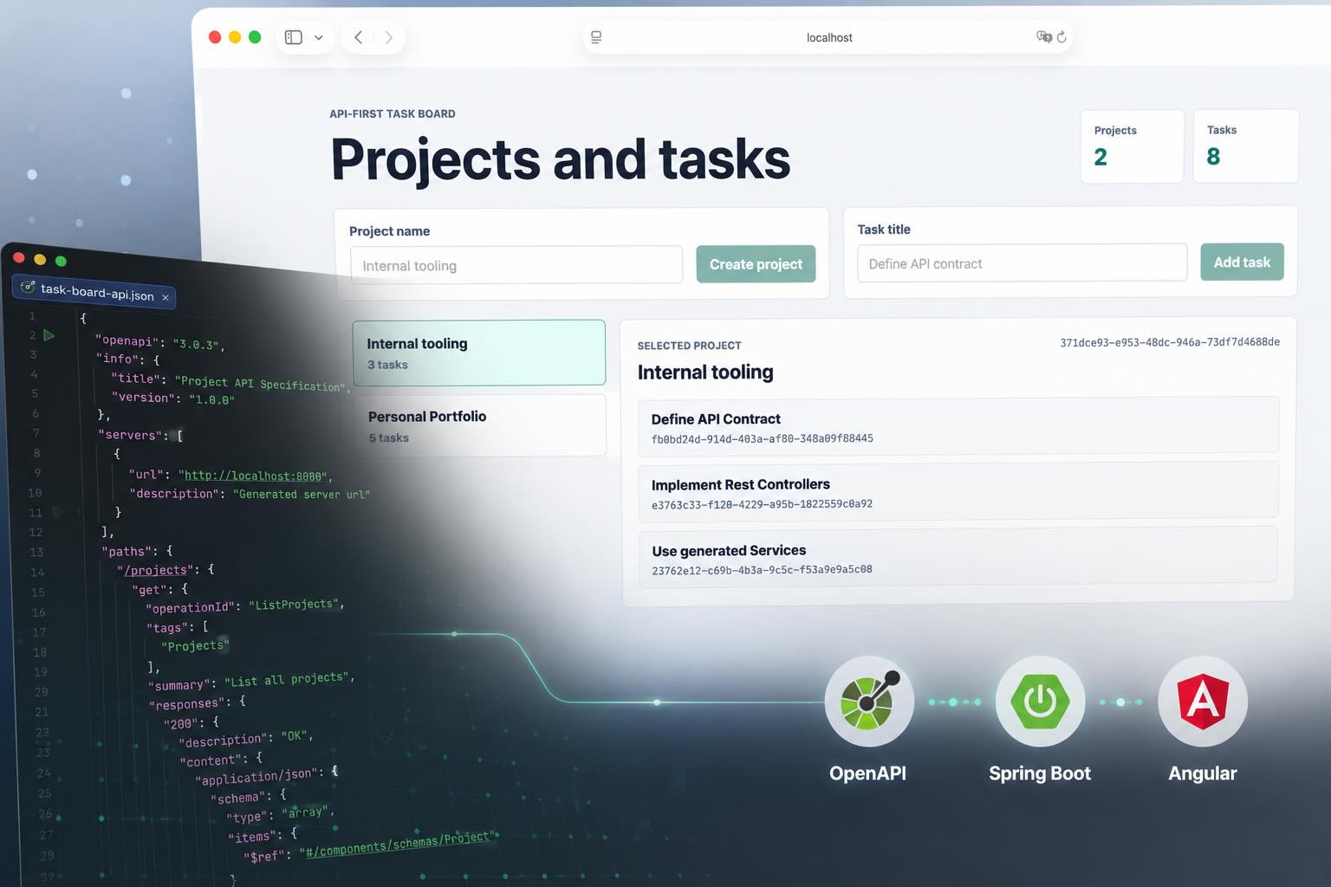Open the page settings icon in address bar
The height and width of the screenshot is (887, 1331).
click(596, 37)
